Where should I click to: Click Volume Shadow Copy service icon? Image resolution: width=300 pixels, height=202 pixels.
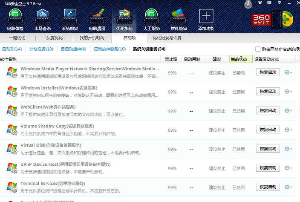12,130
